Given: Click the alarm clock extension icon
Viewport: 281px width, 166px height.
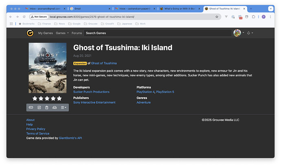Looking at the screenshot, I should pos(247,17).
